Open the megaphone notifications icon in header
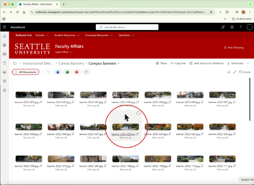254x185 pixels. 223,27
